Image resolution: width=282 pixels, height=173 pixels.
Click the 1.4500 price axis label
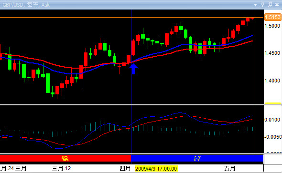pos(272,53)
